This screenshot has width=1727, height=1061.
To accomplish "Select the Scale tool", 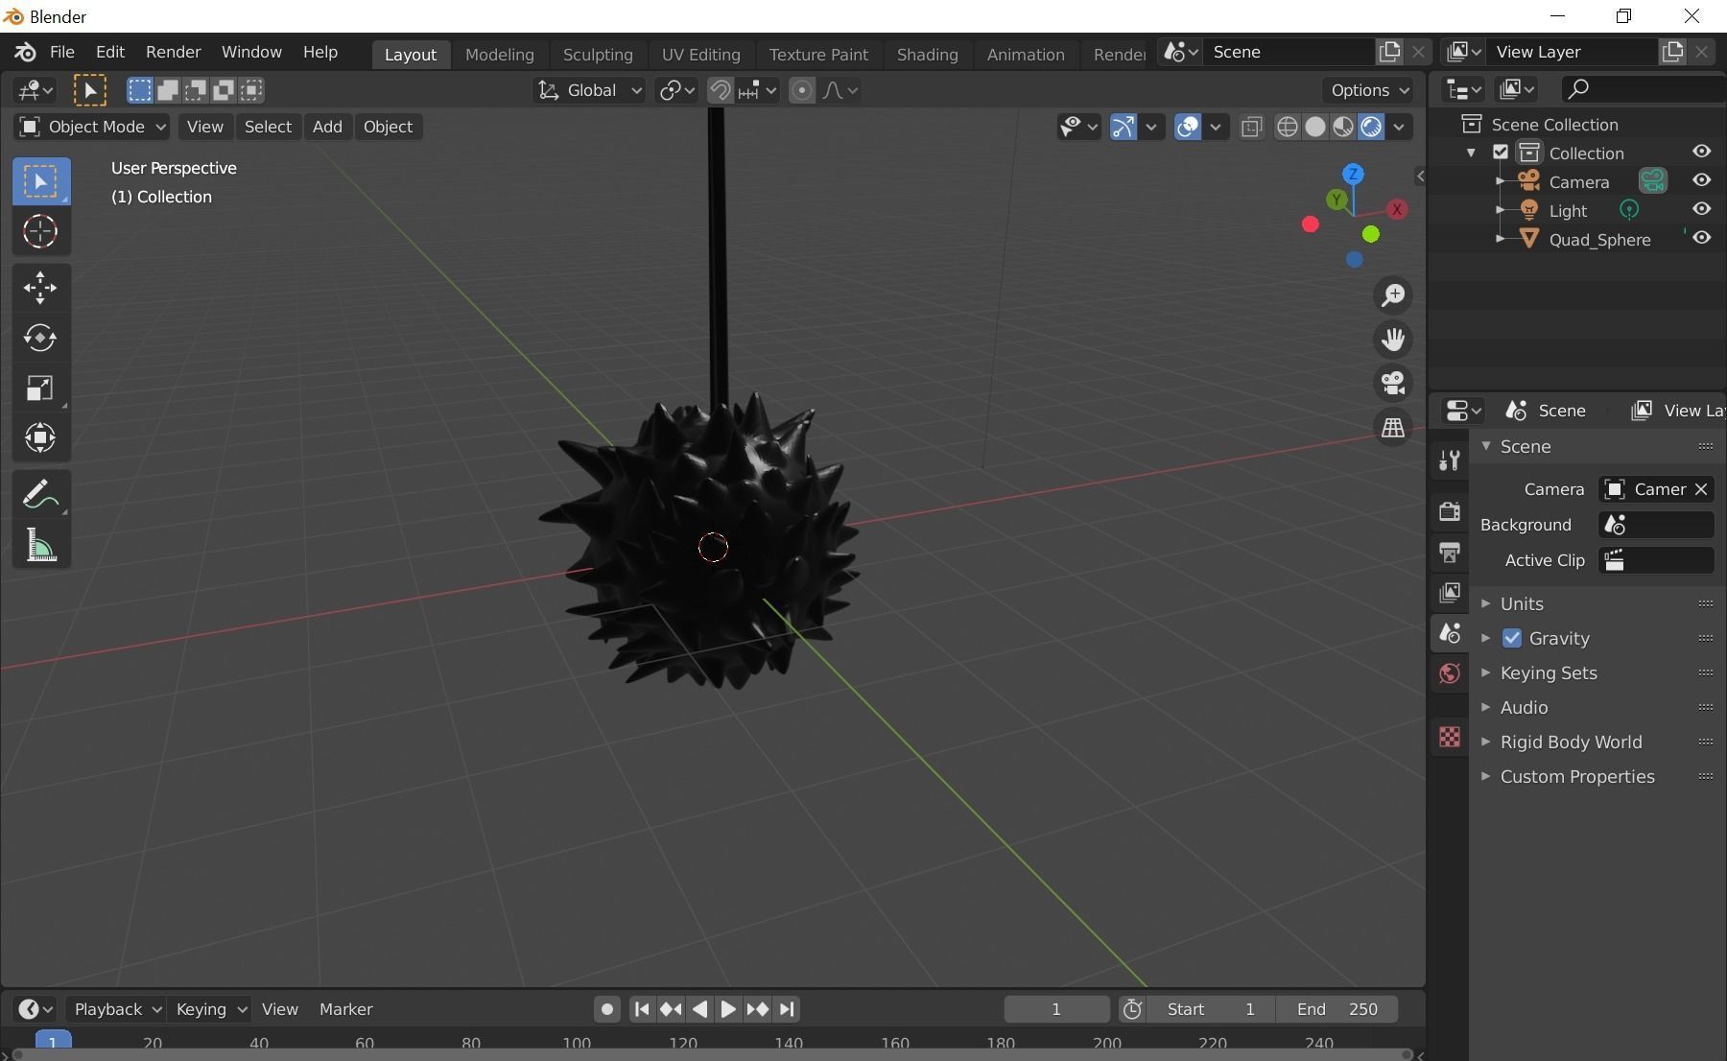I will (40, 388).
